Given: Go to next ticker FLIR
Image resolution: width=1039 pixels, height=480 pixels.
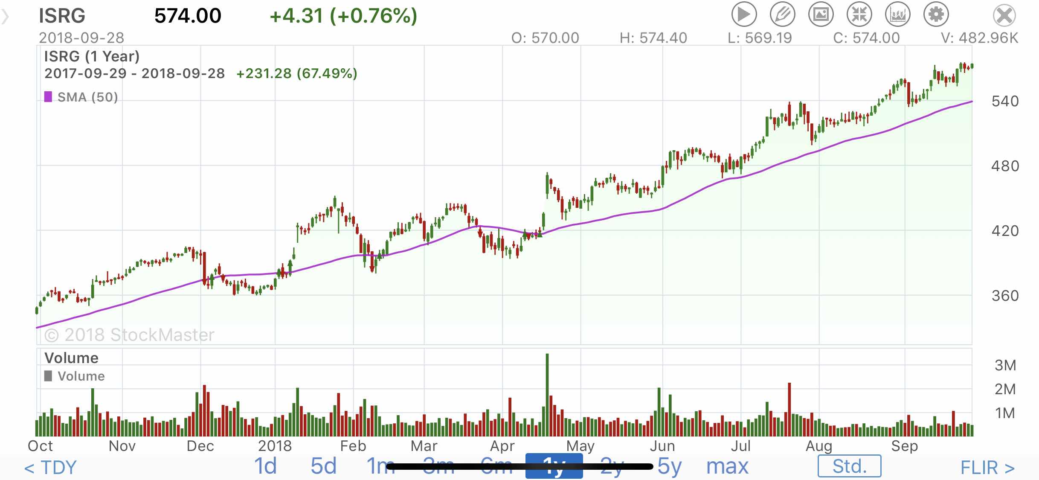Looking at the screenshot, I should 987,468.
